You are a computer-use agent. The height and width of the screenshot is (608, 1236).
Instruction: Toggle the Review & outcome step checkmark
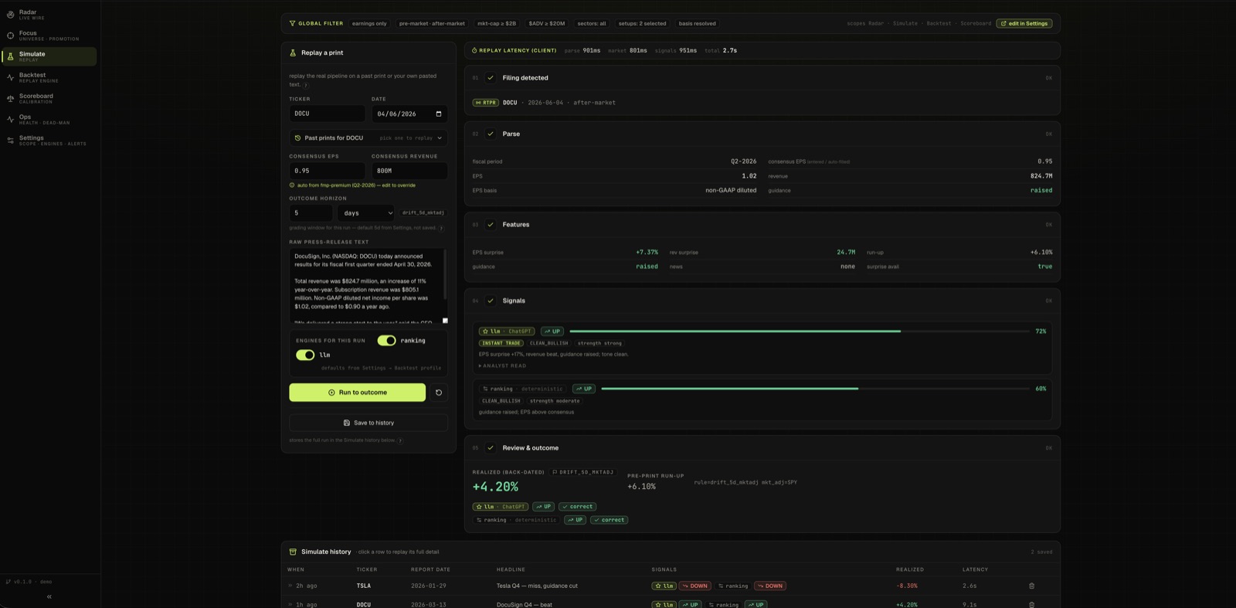coord(490,447)
